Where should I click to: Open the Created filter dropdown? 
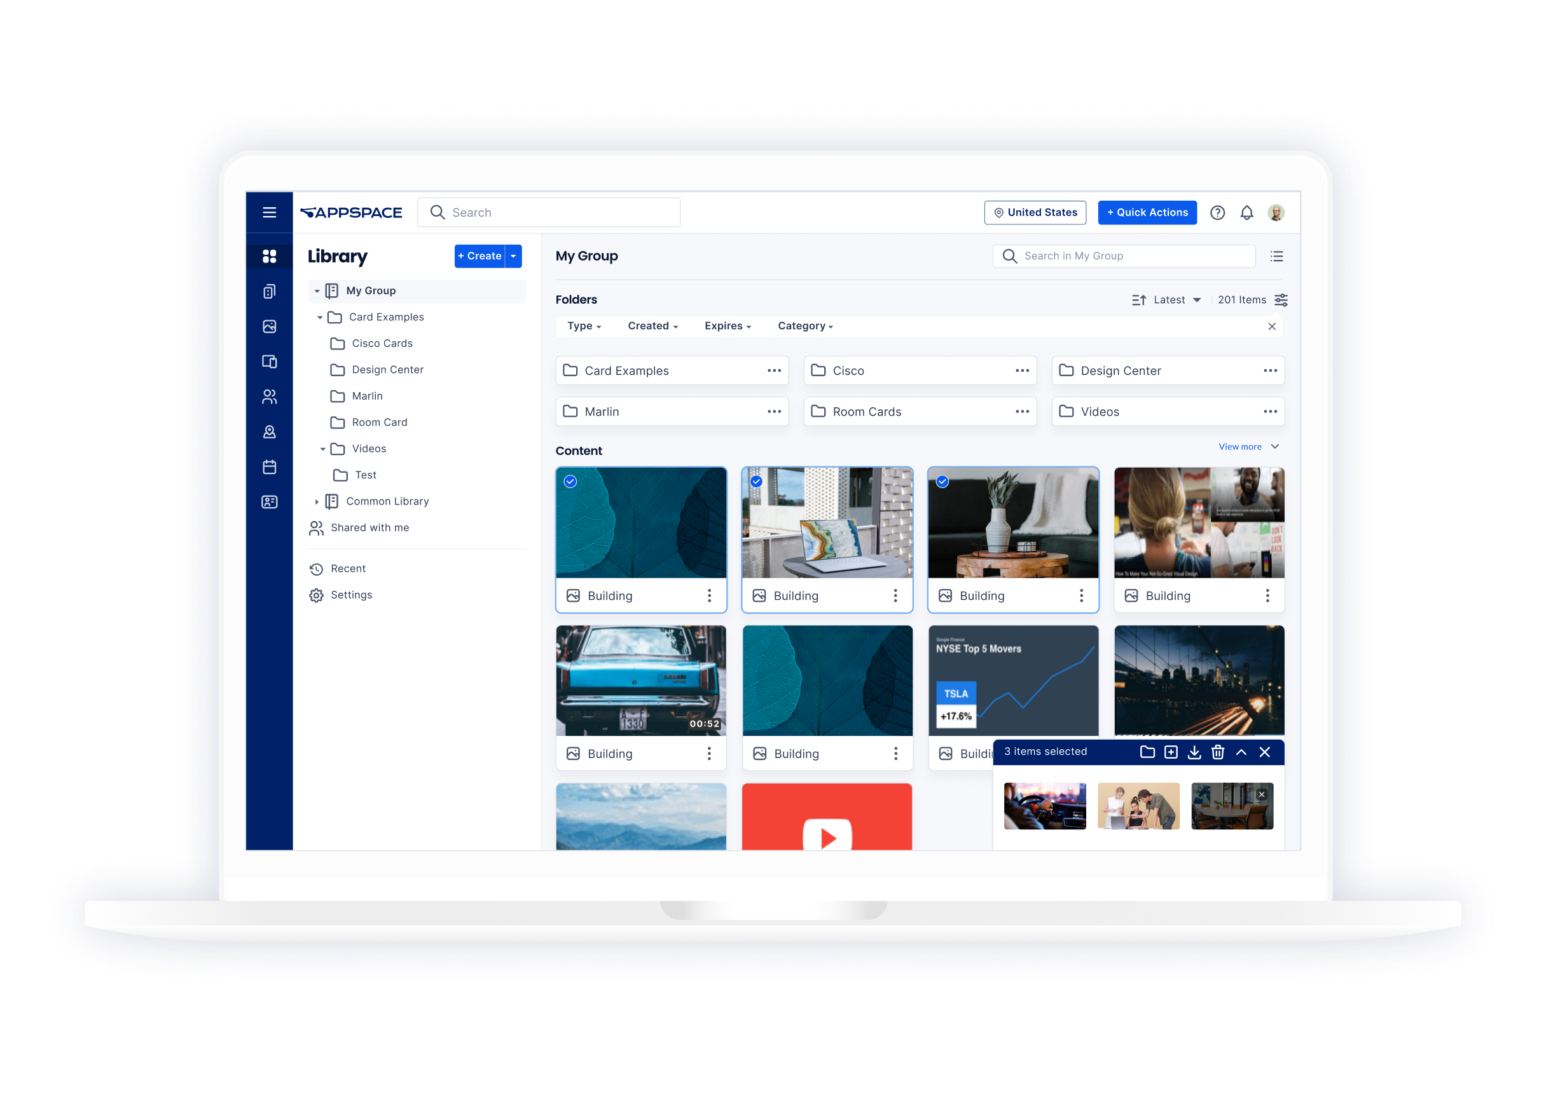[x=652, y=326]
